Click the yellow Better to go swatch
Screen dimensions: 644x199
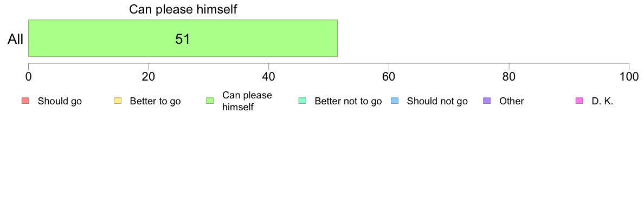click(x=118, y=101)
